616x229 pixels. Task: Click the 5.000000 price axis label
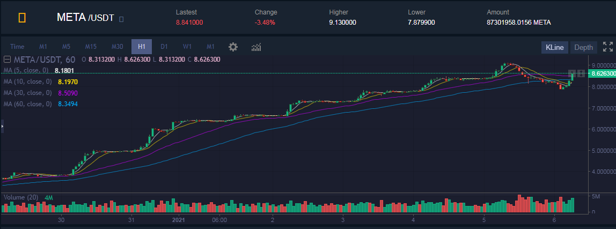pyautogui.click(x=603, y=151)
